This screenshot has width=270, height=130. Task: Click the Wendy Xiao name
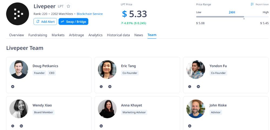(42, 105)
